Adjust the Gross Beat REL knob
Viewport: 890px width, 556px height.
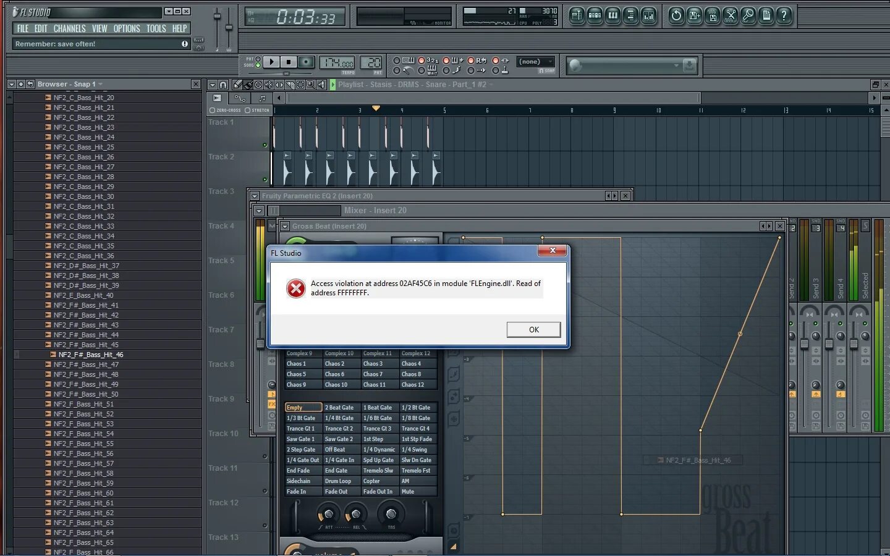(x=356, y=514)
